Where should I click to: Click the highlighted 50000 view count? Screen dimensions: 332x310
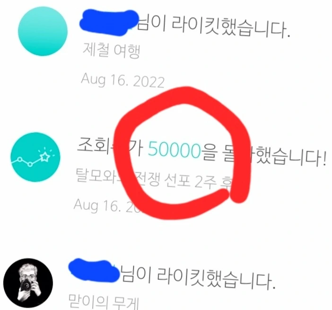(x=174, y=150)
